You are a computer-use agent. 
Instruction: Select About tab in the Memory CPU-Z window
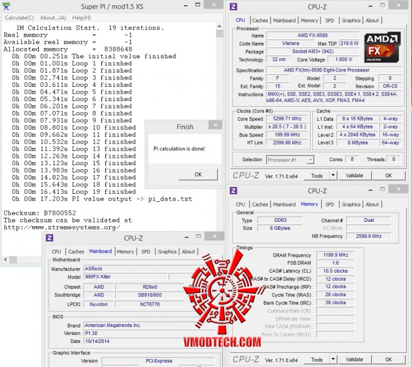[372, 205]
